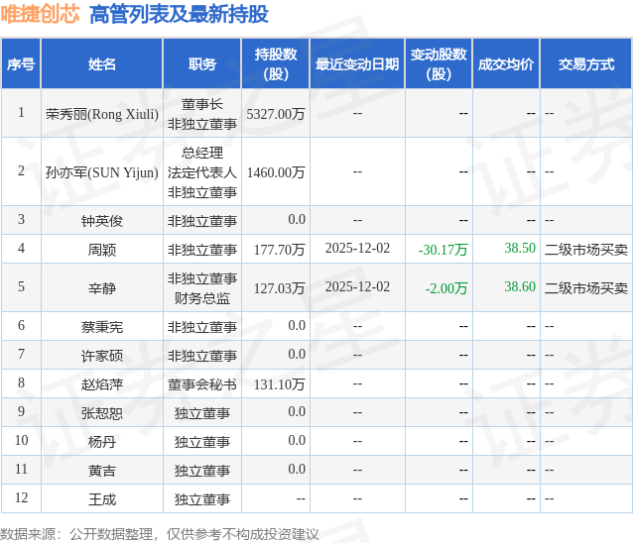633x543 pixels.
Task: Click the 38.60 average price value
Action: point(520,286)
